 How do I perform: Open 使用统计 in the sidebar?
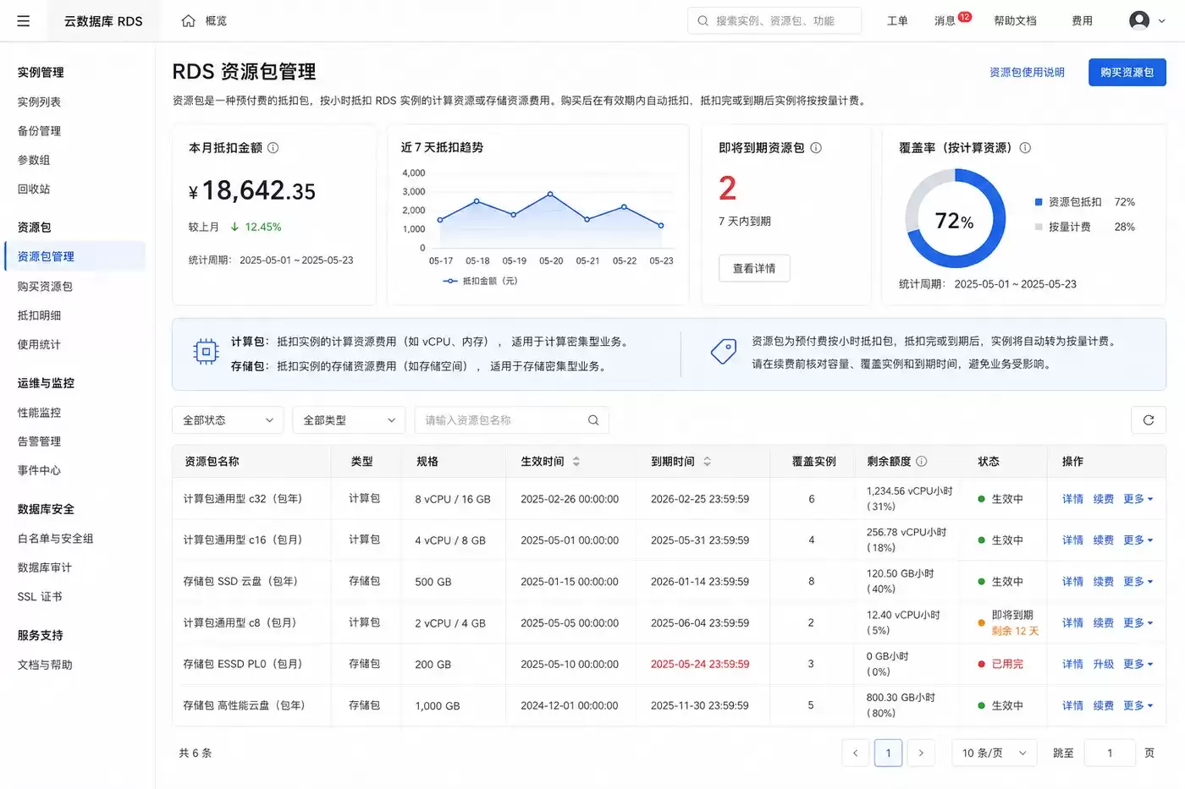coord(39,345)
